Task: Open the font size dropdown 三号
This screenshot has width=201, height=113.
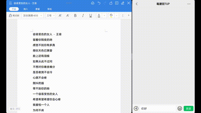Action: click(50, 15)
